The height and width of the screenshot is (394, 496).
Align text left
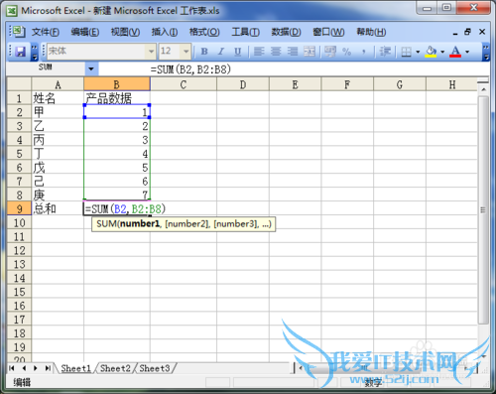[x=259, y=52]
